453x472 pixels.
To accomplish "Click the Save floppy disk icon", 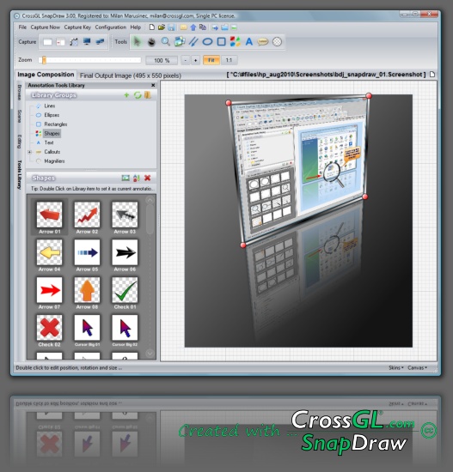I will click(x=171, y=27).
